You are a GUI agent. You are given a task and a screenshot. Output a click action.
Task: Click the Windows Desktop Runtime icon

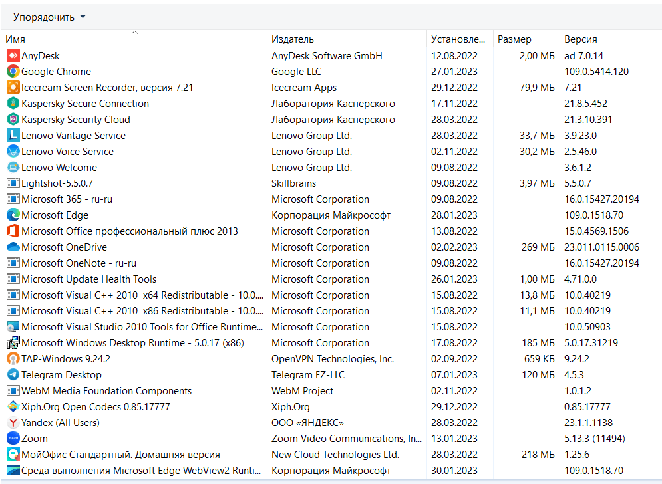pos(13,342)
